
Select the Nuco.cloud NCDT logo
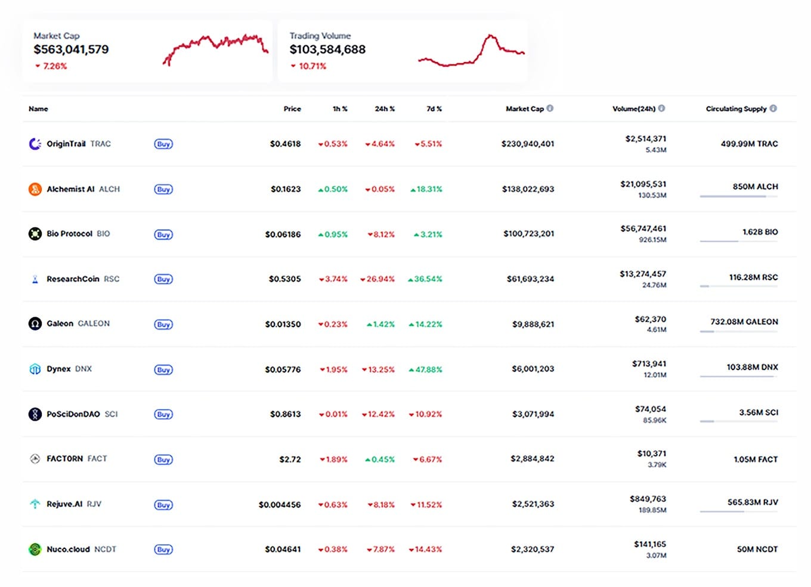tap(35, 549)
